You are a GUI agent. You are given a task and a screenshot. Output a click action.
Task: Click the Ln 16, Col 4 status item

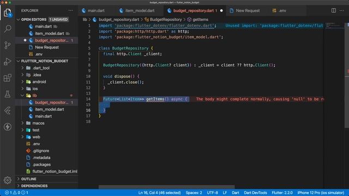(x=159, y=193)
